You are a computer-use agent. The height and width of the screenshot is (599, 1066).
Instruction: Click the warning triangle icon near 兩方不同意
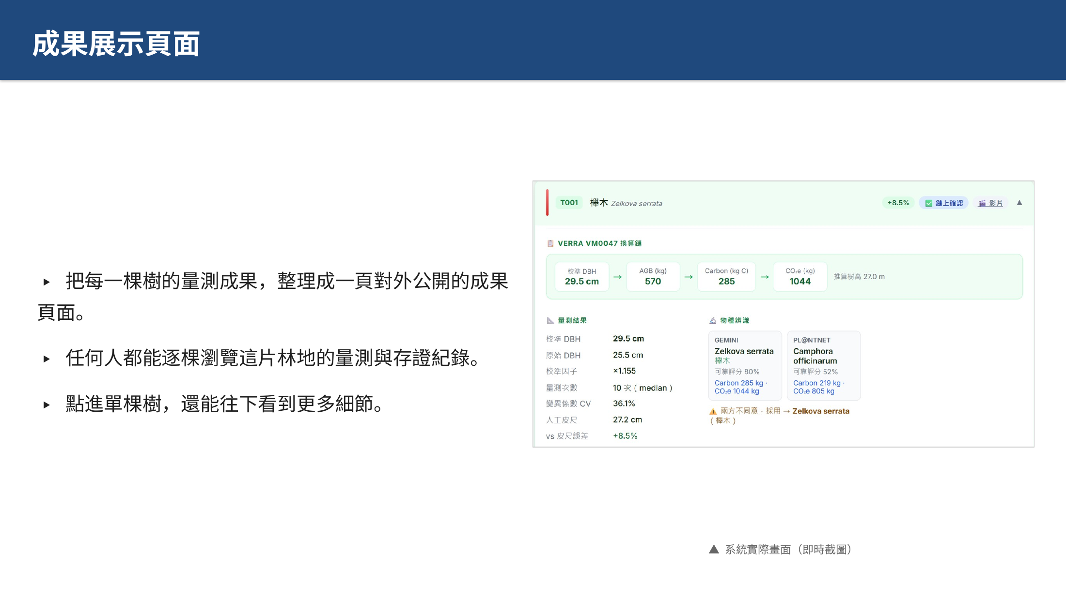[713, 411]
